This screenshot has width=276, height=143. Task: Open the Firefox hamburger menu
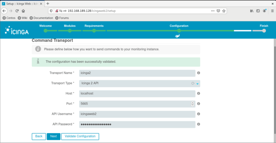pos(272,11)
